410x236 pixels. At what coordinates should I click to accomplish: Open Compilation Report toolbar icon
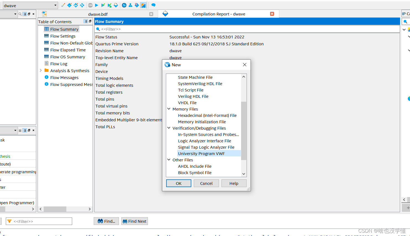click(x=116, y=5)
